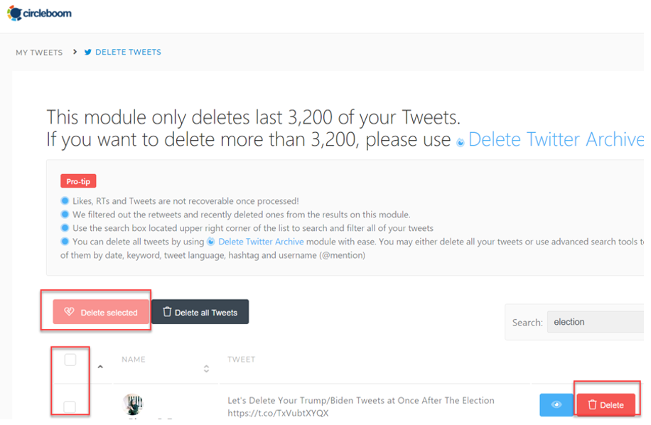Click the broken-heart icon on Delete selected

coord(69,311)
